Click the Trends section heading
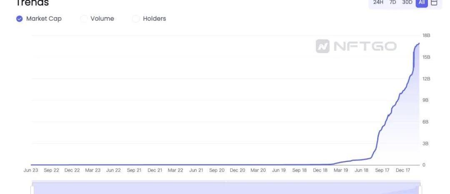This screenshot has height=194, width=450. 32,3
